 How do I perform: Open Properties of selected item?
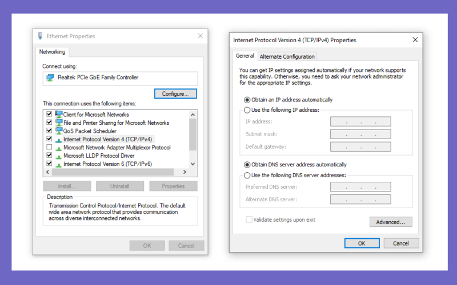(x=174, y=186)
